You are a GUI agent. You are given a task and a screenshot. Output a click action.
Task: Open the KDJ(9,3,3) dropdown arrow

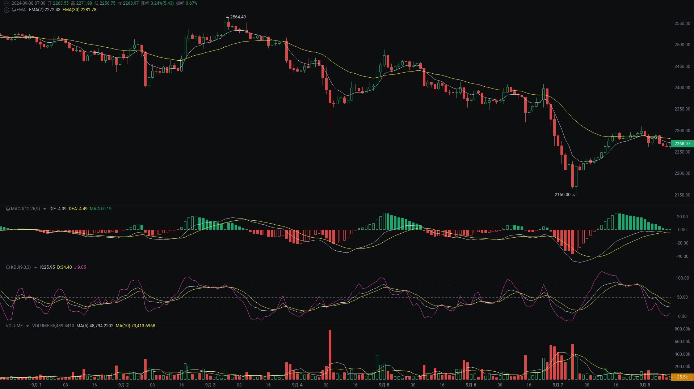35,268
